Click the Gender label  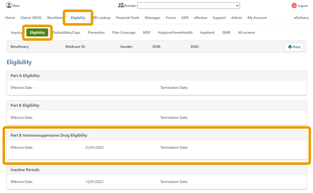coord(126,47)
